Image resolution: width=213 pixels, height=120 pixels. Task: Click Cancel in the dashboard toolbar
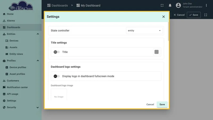[179, 15]
